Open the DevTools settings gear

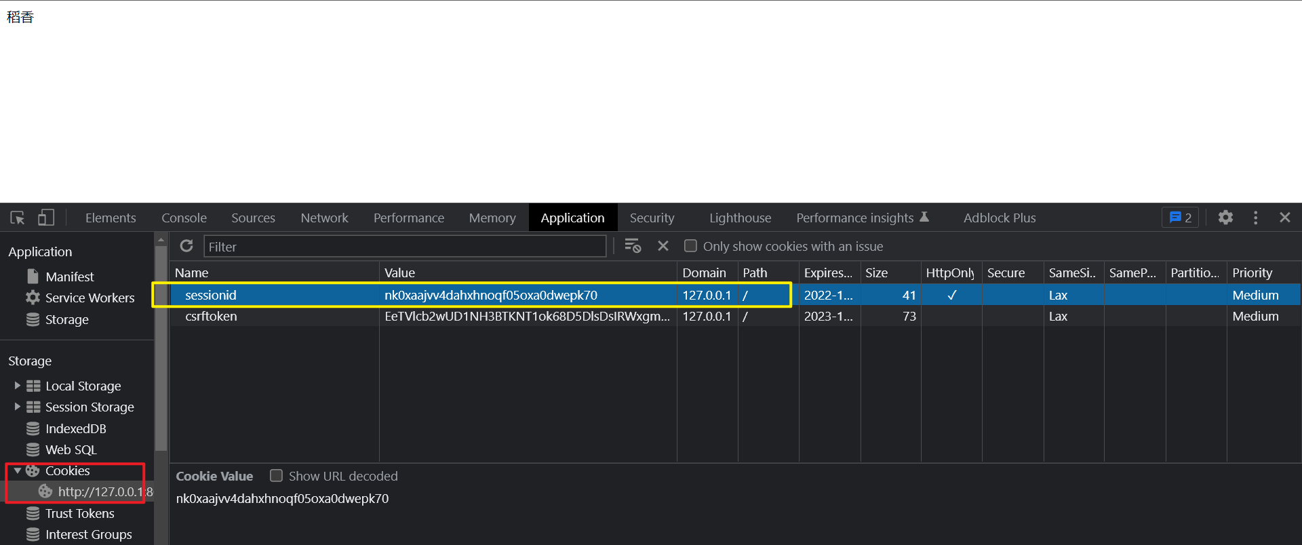(x=1225, y=218)
